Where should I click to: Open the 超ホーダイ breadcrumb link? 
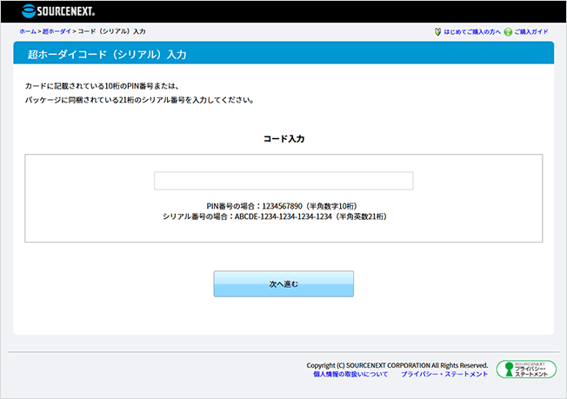tap(57, 31)
